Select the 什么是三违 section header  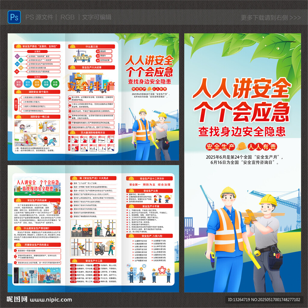[x=91, y=47]
